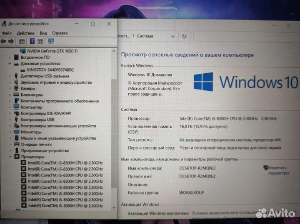Click the WORKGROUP value text
Image resolution: width=300 pixels, height=224 pixels.
click(x=192, y=192)
